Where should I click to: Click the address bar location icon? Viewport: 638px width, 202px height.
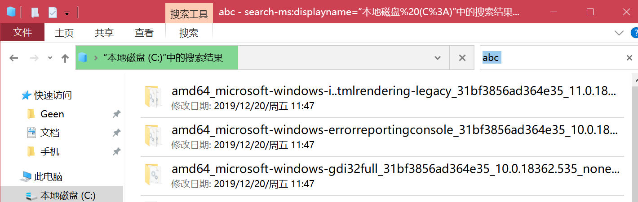[82, 57]
